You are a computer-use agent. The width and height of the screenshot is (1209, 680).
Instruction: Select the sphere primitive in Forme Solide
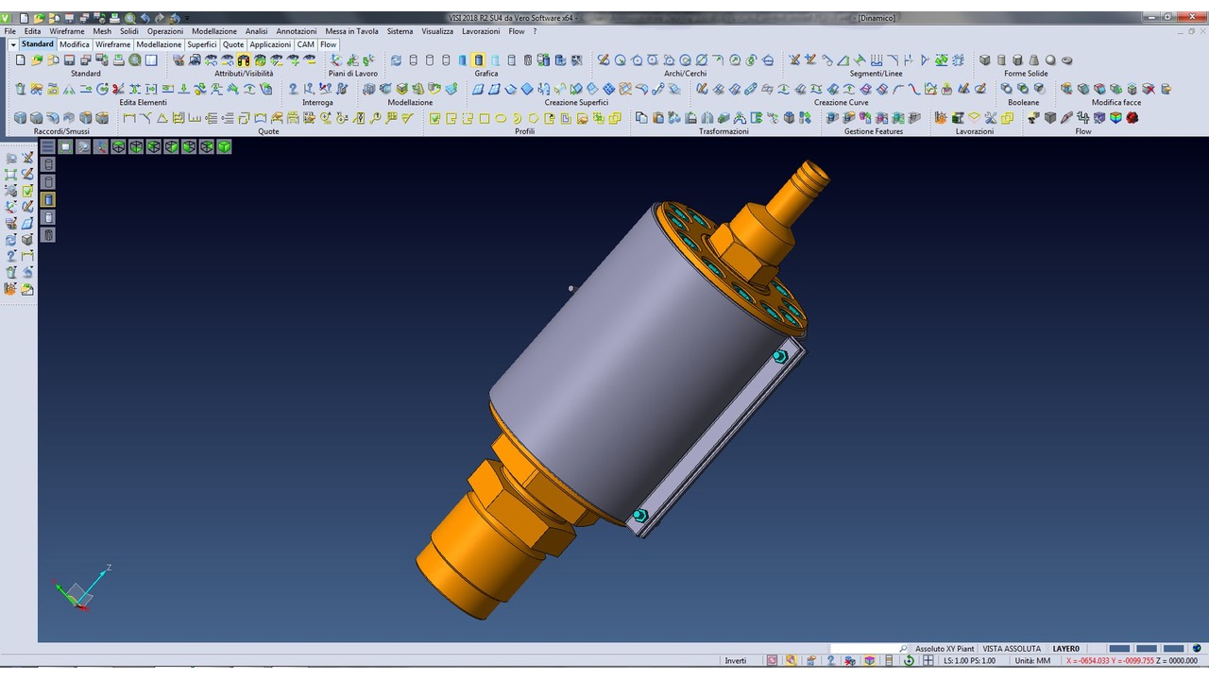pyautogui.click(x=1050, y=60)
